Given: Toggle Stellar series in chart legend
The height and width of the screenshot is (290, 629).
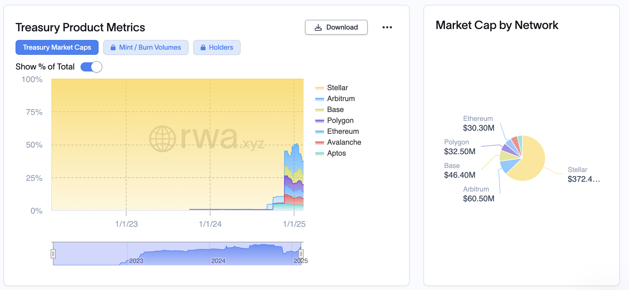Looking at the screenshot, I should (x=337, y=88).
